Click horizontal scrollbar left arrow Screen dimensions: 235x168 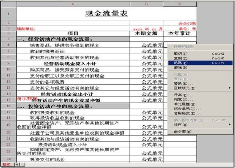(16, 165)
